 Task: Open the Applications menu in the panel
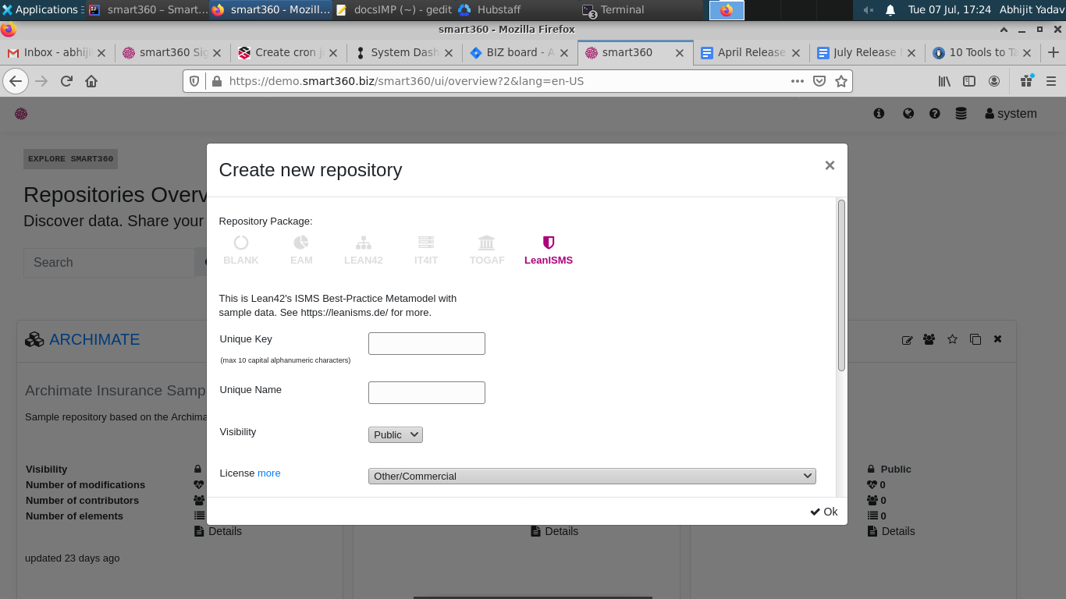(41, 9)
